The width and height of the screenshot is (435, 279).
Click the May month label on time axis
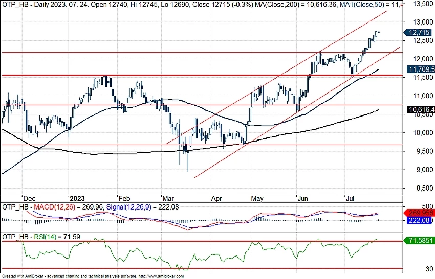[x=257, y=199]
